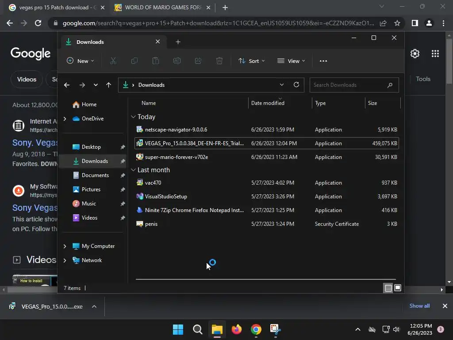This screenshot has height=340, width=453.
Task: Switch to the vegas pro 15 Patch Chrome tab
Action: coord(57,8)
